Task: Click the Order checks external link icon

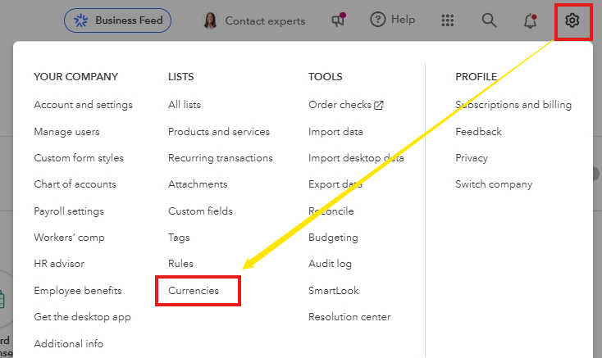Action: click(379, 105)
